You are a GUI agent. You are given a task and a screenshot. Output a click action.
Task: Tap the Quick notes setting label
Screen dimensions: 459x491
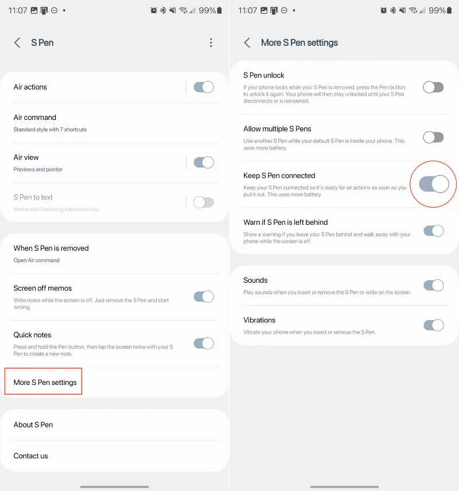[x=33, y=335]
